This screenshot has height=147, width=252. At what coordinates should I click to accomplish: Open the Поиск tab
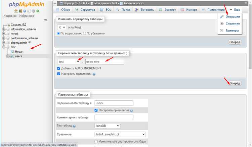123,10
